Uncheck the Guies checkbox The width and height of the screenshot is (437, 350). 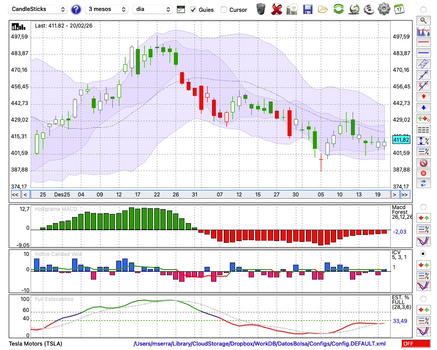click(x=193, y=10)
